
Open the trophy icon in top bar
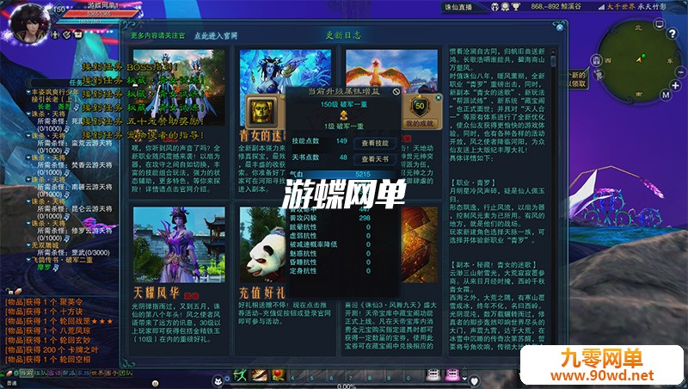[x=516, y=7]
